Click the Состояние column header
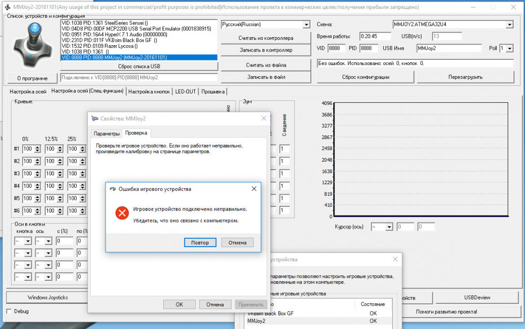Image resolution: width=525 pixels, height=329 pixels. pyautogui.click(x=373, y=304)
